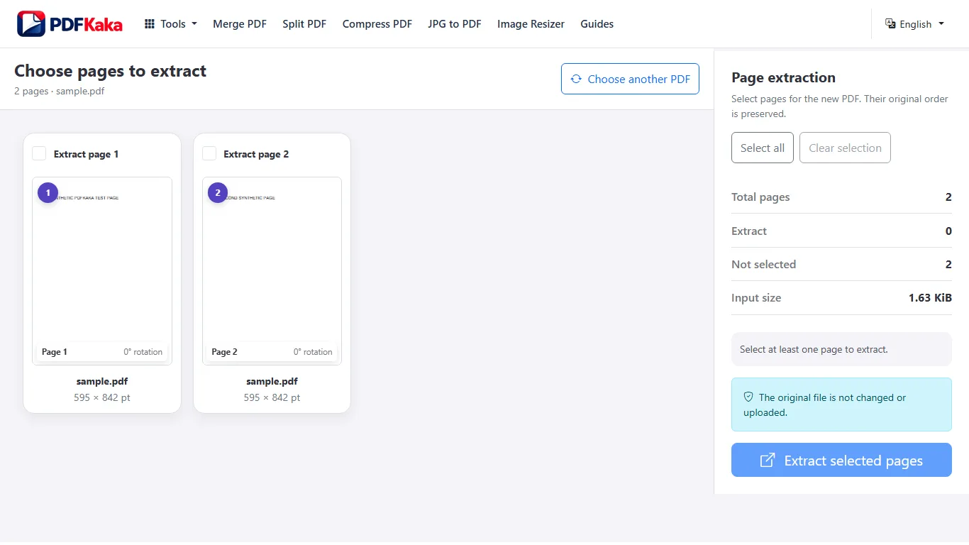The image size is (969, 545).
Task: Click the purple page number 1 badge
Action: 48,192
